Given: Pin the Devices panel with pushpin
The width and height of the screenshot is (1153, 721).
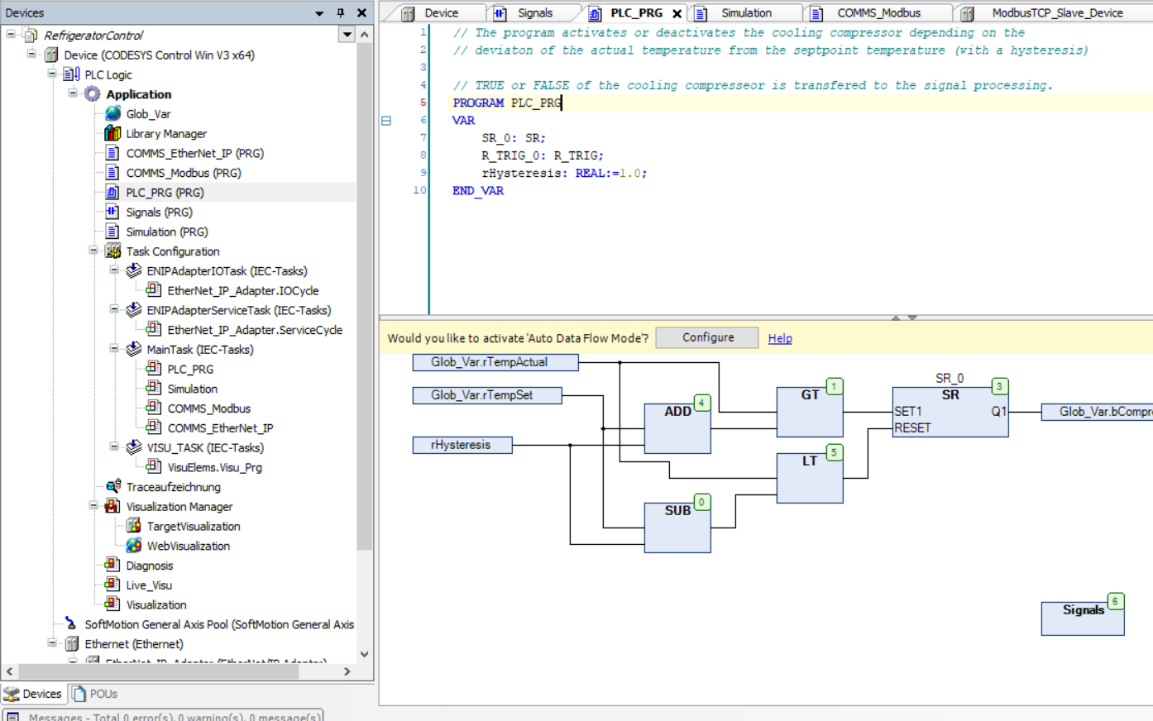Looking at the screenshot, I should (341, 13).
